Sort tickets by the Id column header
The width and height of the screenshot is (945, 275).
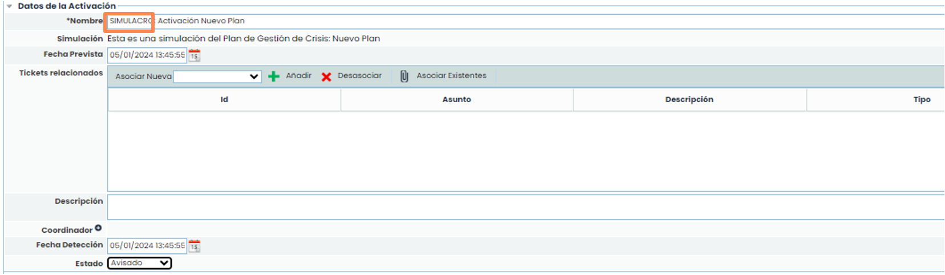[224, 100]
